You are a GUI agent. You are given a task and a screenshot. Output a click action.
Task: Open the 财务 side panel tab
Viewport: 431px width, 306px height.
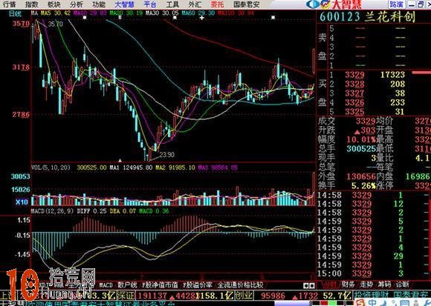coord(349,285)
